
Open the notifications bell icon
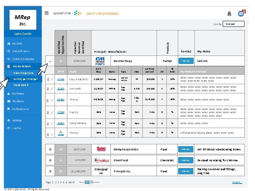229,13
